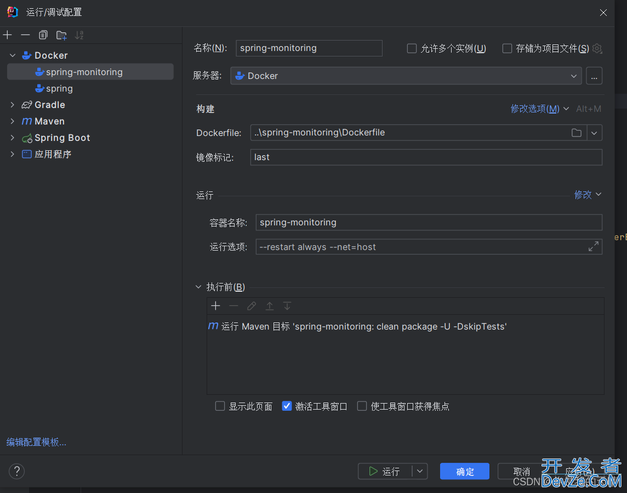Remove the before-launch task
Viewport: 627px width, 493px height.
[x=233, y=306]
